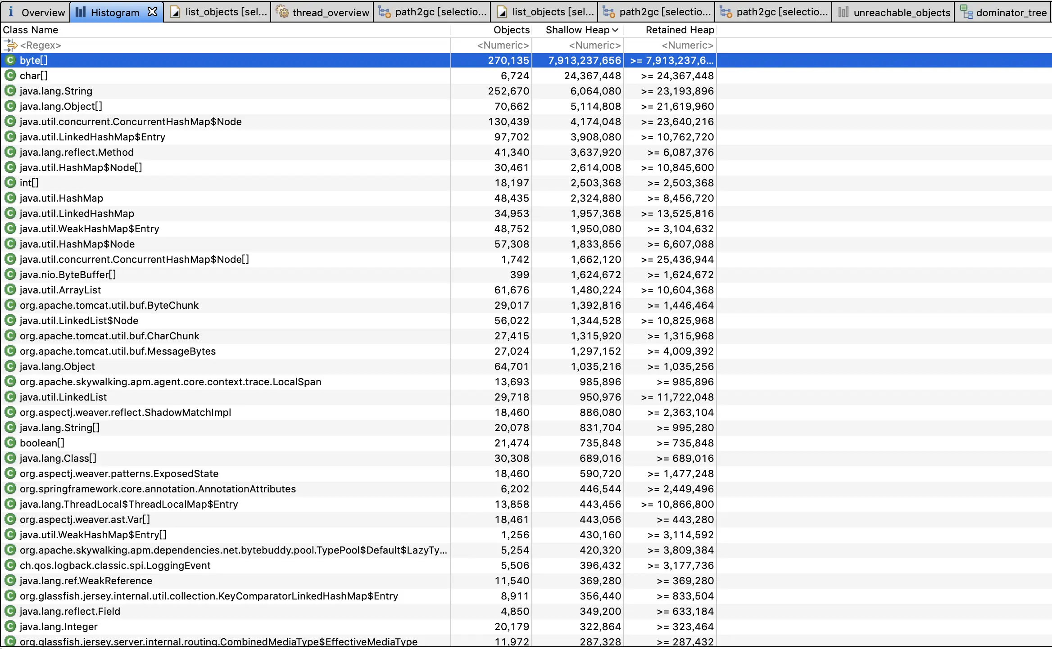Open the dominator_tree tab
The image size is (1052, 649).
tap(1011, 12)
